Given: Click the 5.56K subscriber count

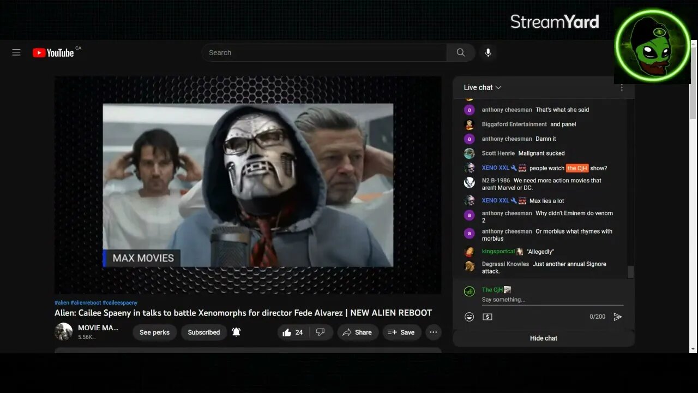Looking at the screenshot, I should click(x=87, y=337).
